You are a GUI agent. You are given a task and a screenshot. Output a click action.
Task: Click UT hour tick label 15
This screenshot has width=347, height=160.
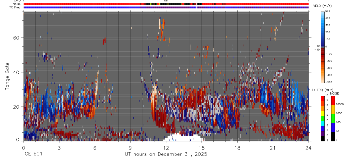[202, 148]
